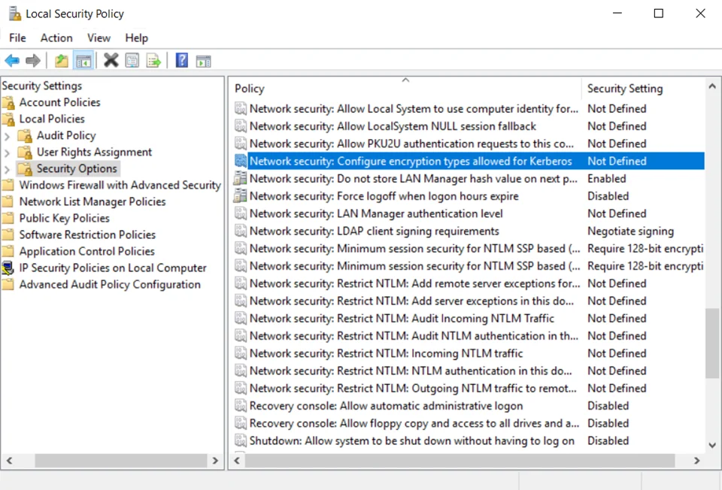
Task: Click the policy pane horizontal scroll left arrow
Action: click(x=237, y=460)
